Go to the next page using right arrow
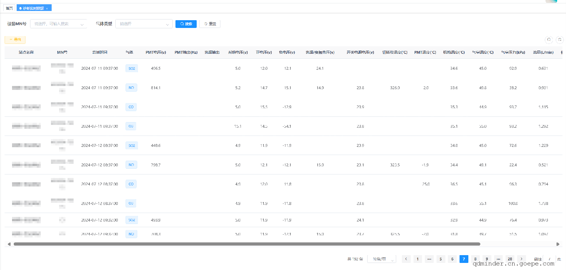This screenshot has width=566, height=270. tap(521, 259)
